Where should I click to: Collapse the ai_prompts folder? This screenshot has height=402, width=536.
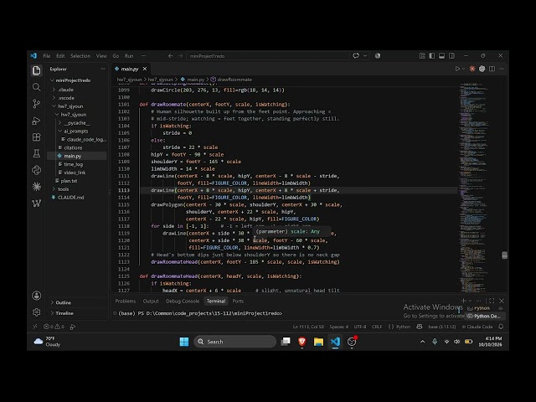pyautogui.click(x=75, y=131)
